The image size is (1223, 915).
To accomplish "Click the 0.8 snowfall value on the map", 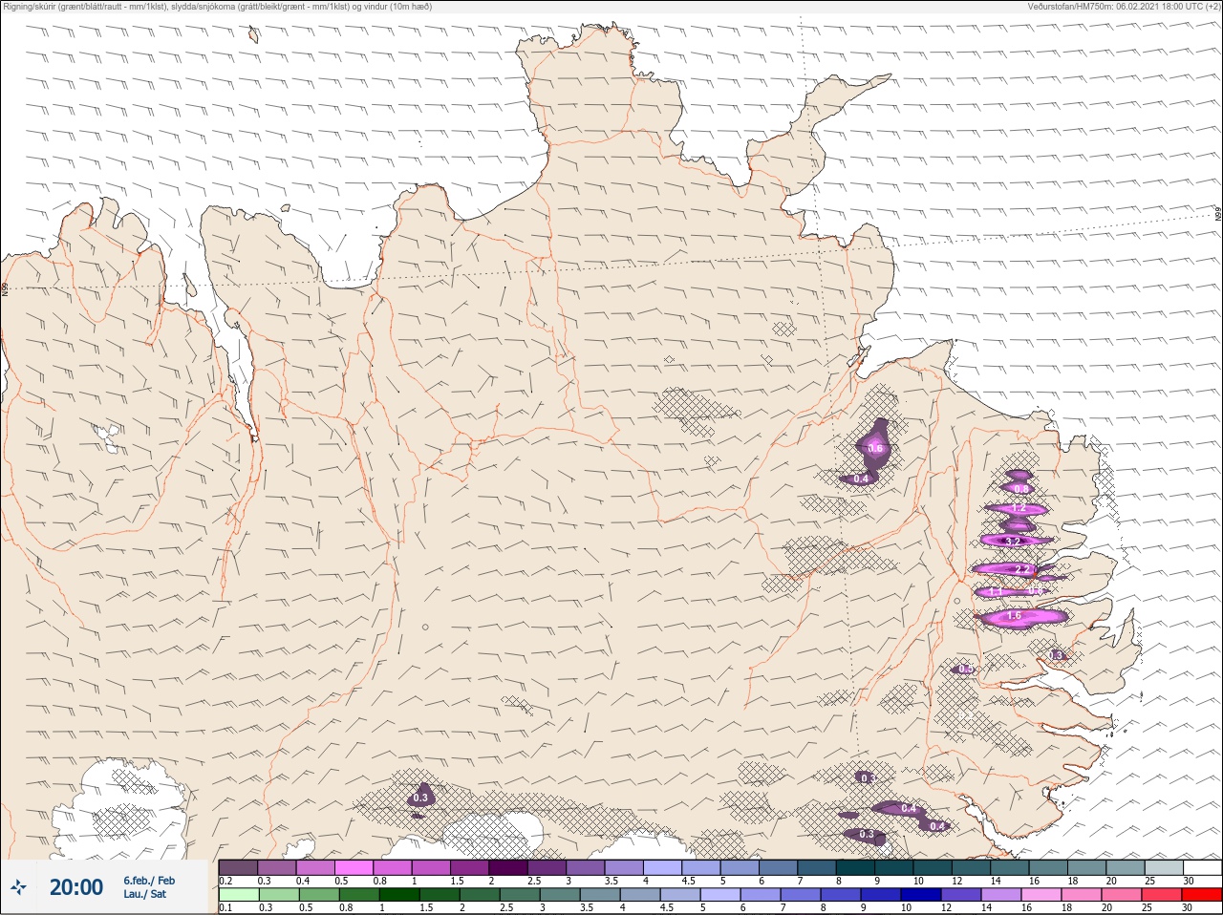I will [x=1020, y=489].
